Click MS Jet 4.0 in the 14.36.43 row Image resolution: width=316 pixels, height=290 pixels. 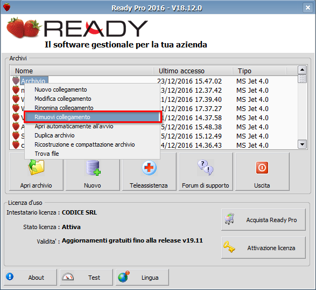pyautogui.click(x=252, y=146)
